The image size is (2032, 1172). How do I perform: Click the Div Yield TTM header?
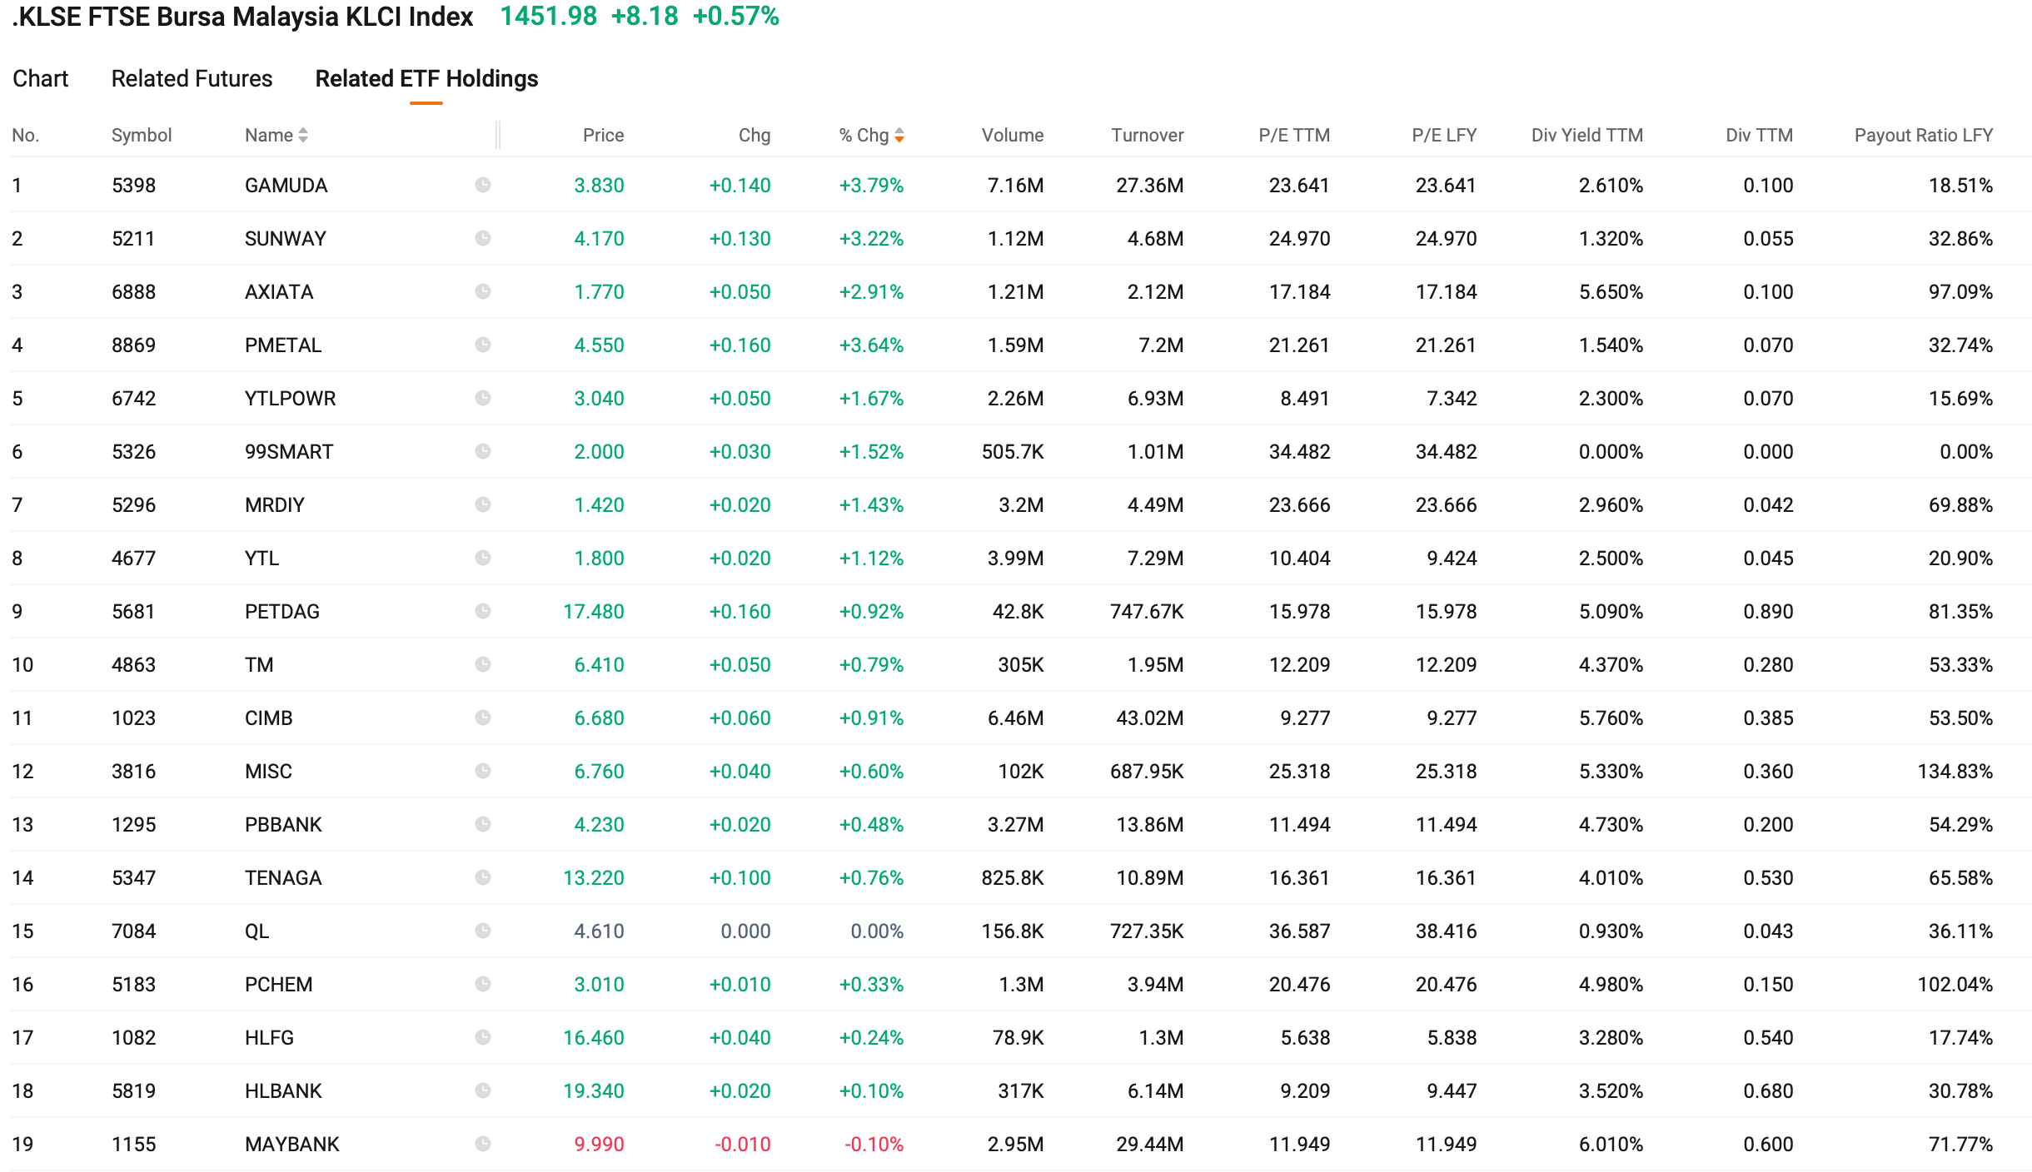[1587, 135]
